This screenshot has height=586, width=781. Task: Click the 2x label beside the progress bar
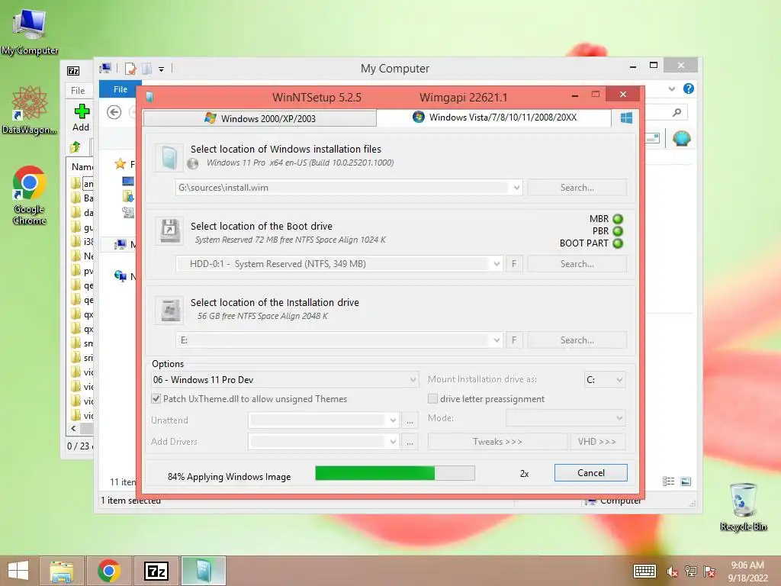point(524,474)
